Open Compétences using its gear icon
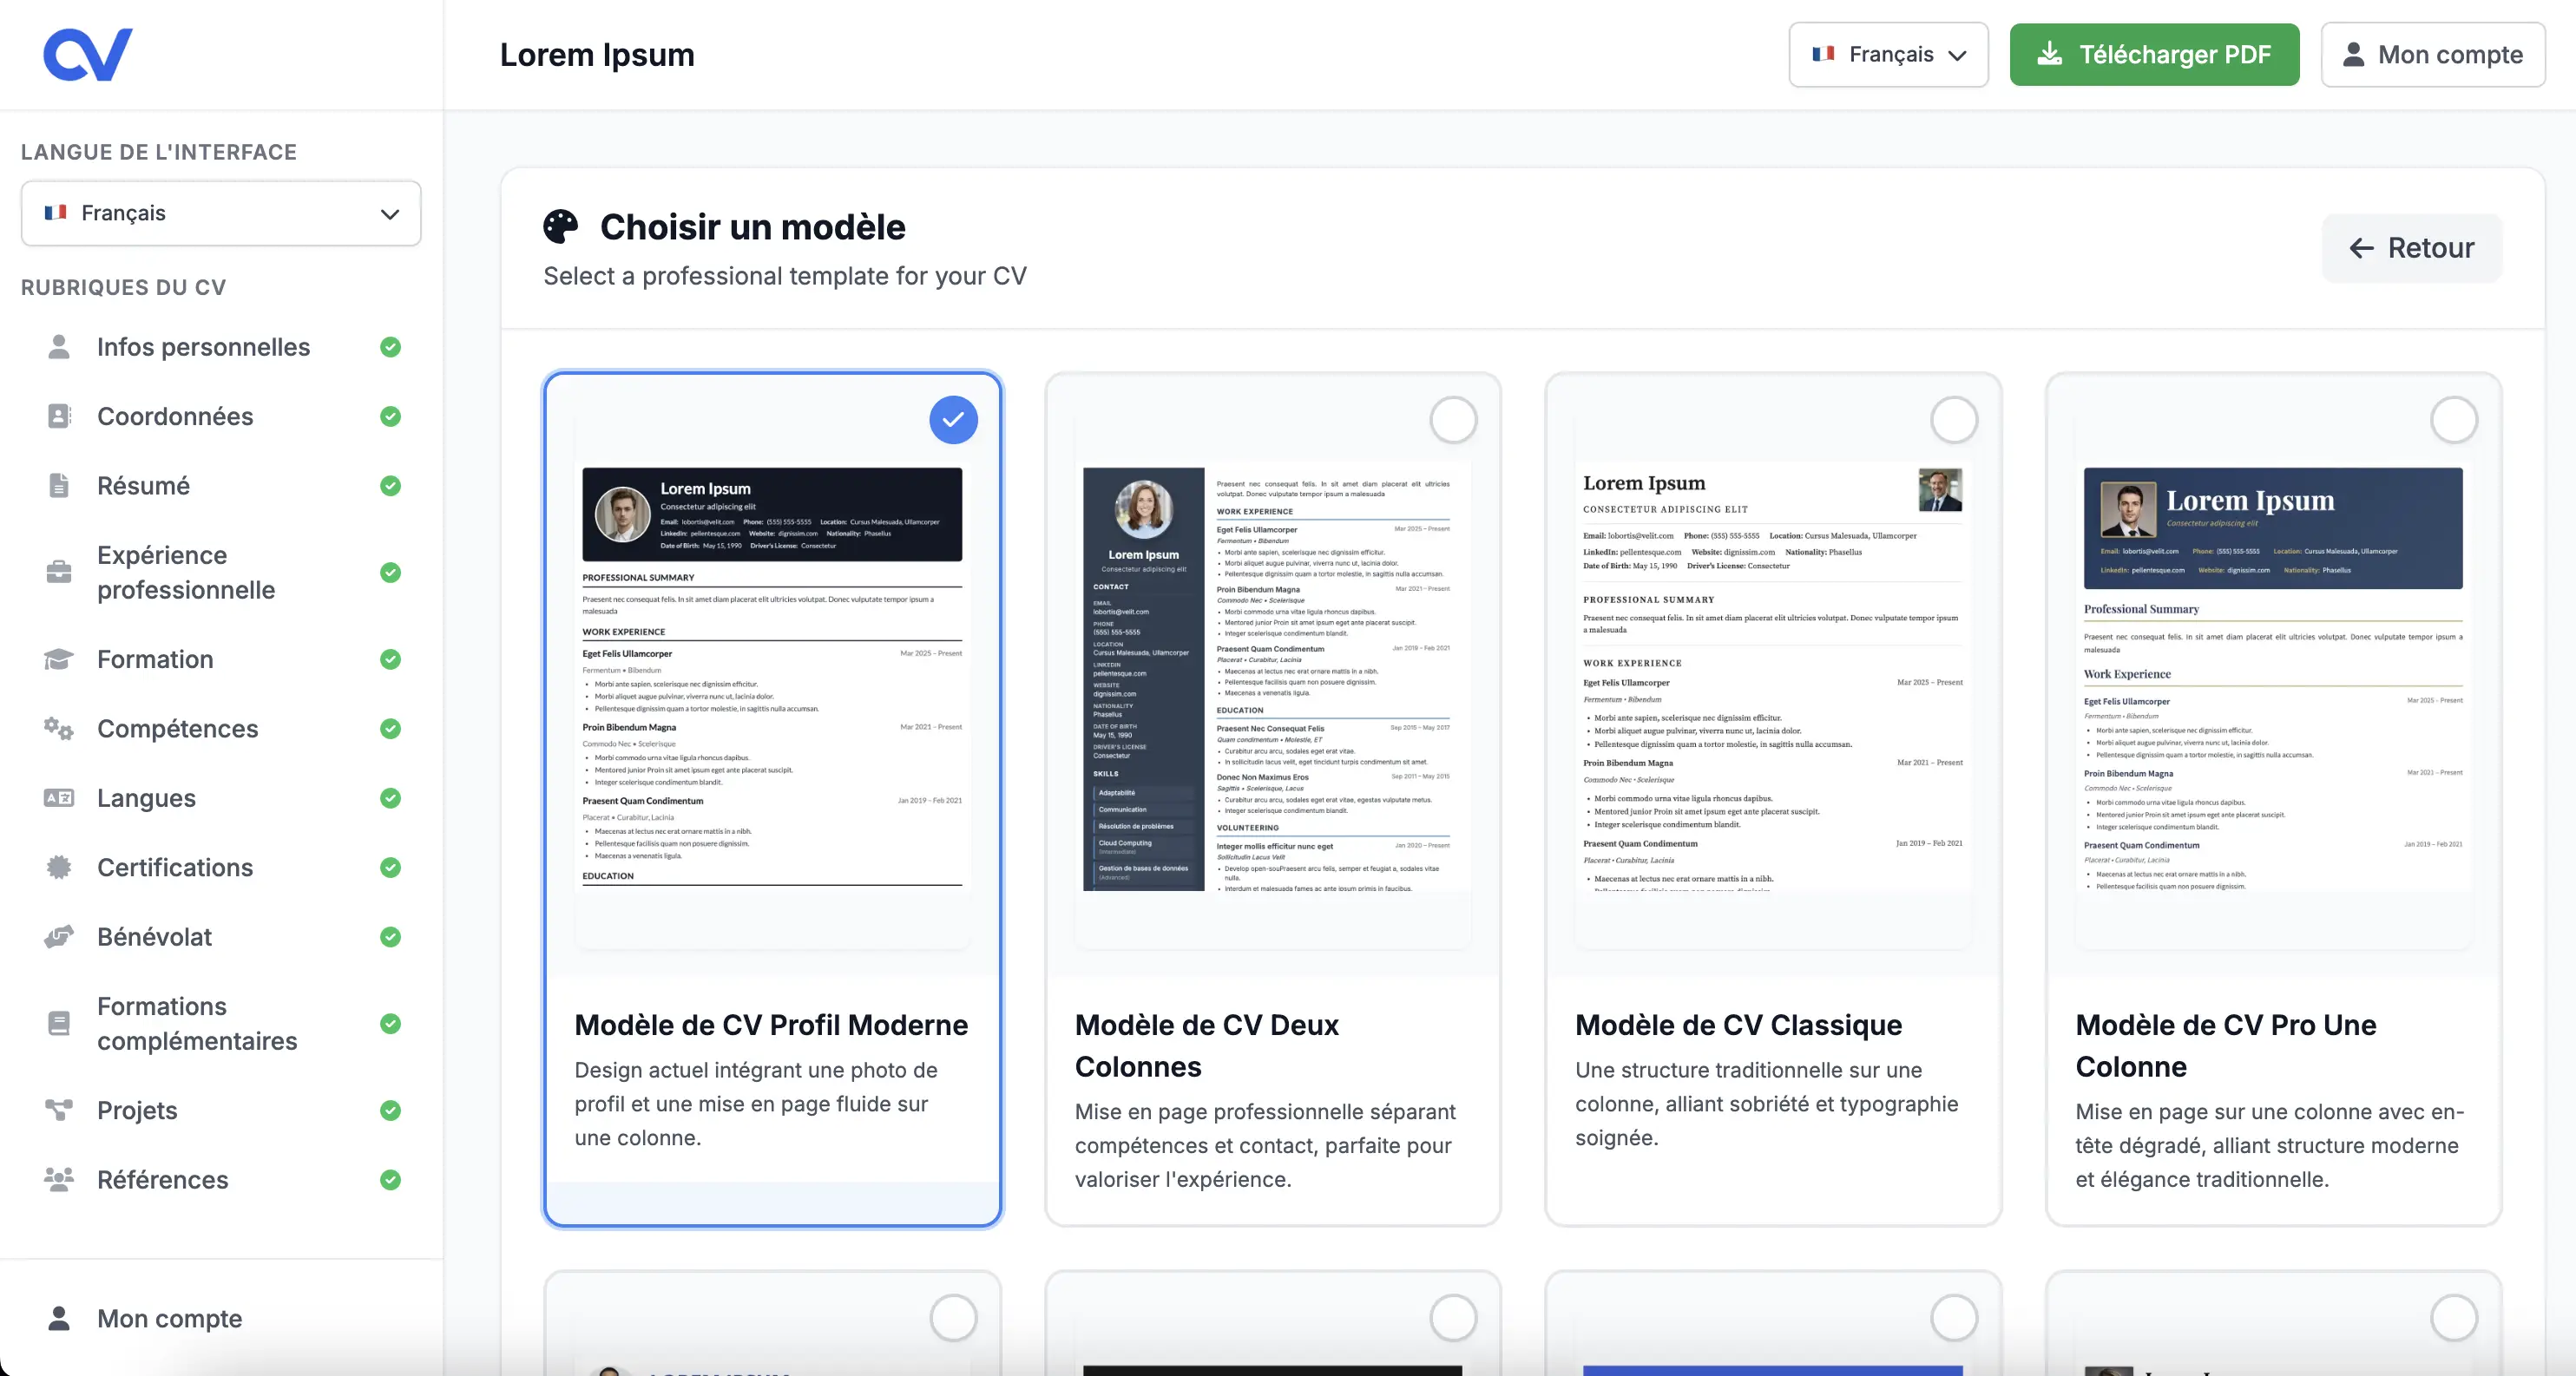The height and width of the screenshot is (1376, 2576). [58, 729]
